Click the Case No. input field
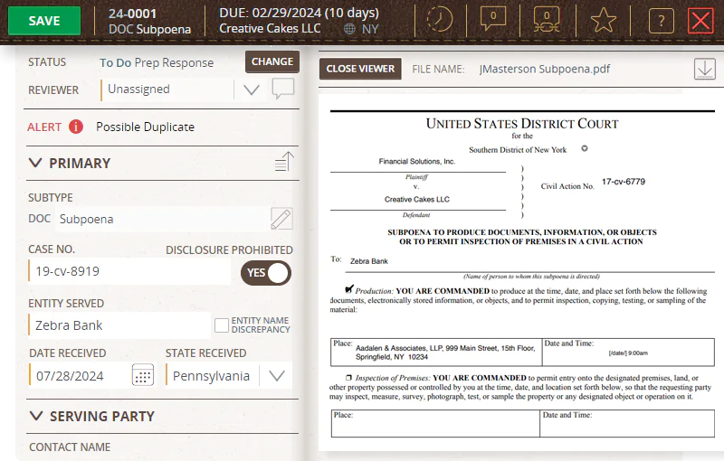This screenshot has height=461, width=724. pyautogui.click(x=129, y=271)
